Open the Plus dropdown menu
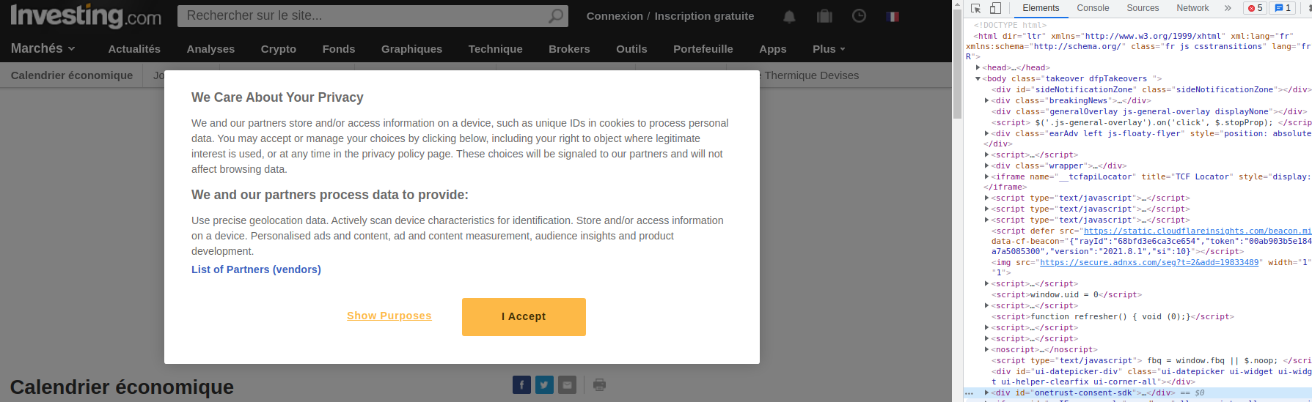 pos(829,49)
